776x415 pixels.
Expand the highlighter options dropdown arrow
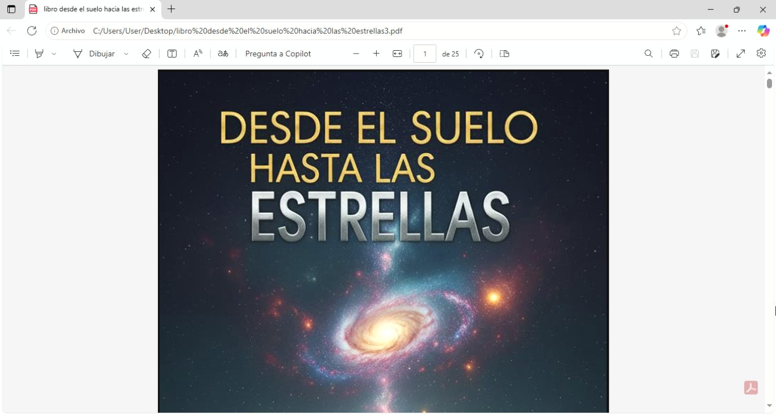point(54,54)
